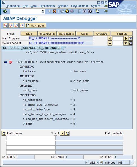Click the Print icon in toolbar

point(80,11)
